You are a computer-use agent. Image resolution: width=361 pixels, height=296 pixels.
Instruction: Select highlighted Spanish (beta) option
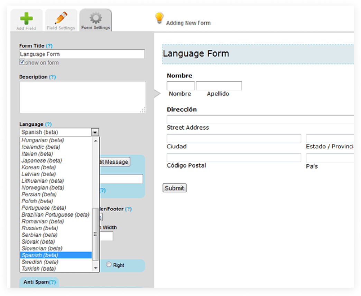56,255
